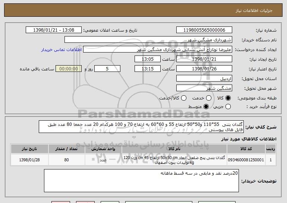287x203 pixels.
Task: Click the need number field 1198005565000006
Action: (x=204, y=30)
